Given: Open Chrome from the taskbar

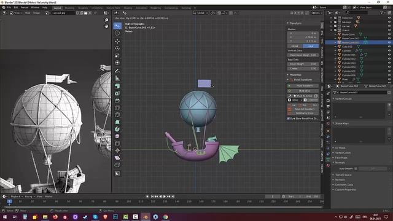Looking at the screenshot, I should pos(165,217).
